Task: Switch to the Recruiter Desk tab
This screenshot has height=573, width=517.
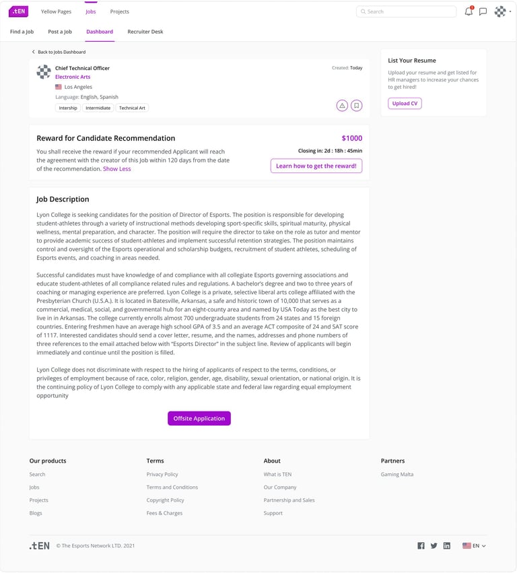Action: click(x=145, y=32)
